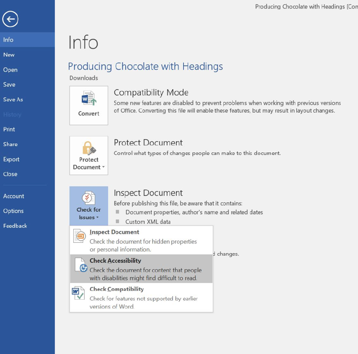Click the 'Custom XML data' list item
Image resolution: width=358 pixels, height=354 pixels.
(148, 222)
